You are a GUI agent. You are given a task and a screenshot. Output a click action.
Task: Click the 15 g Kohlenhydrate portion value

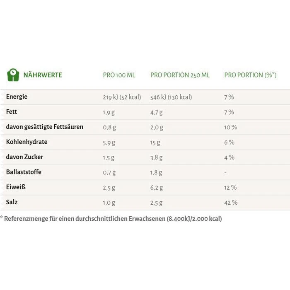(155, 142)
